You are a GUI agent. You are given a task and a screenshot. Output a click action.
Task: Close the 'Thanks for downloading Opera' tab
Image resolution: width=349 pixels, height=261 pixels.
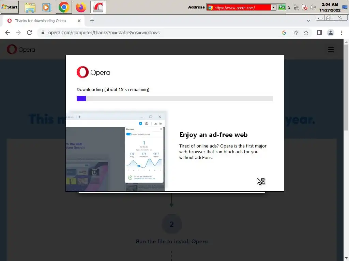coord(79,21)
